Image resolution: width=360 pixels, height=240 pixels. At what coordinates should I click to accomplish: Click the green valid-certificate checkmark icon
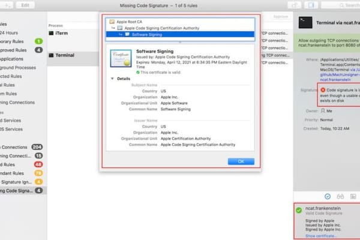coord(138,73)
